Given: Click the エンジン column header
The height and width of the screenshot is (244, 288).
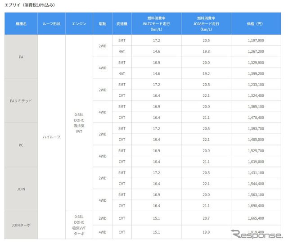Looking at the screenshot, I should coord(79,24).
